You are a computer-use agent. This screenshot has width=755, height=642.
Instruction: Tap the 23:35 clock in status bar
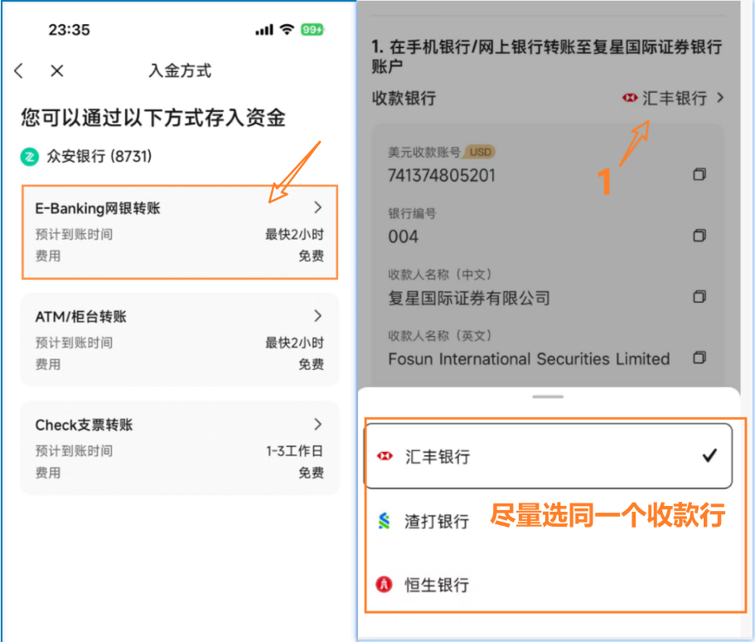70,30
